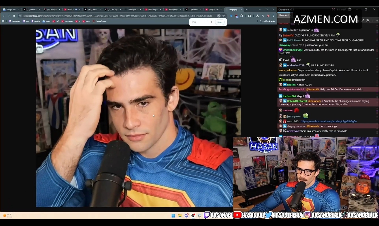Click the zoom magnifier icon in address bar
This screenshot has height=226, width=379.
pos(219,16)
